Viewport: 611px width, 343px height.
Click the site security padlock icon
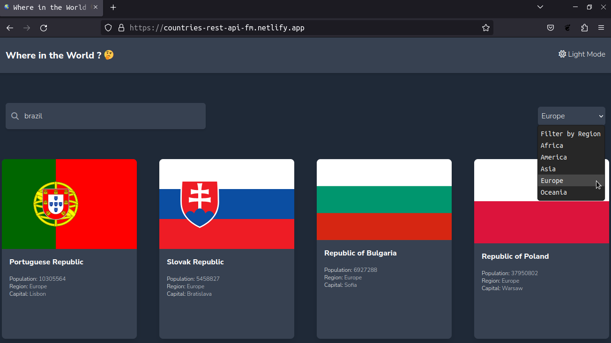coord(121,28)
